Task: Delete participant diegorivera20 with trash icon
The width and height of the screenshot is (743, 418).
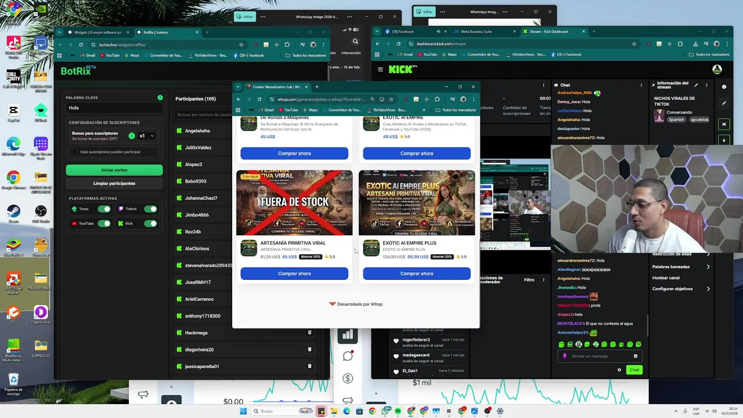Action: (x=309, y=349)
